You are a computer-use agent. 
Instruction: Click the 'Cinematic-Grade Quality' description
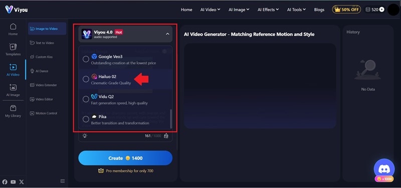click(111, 83)
